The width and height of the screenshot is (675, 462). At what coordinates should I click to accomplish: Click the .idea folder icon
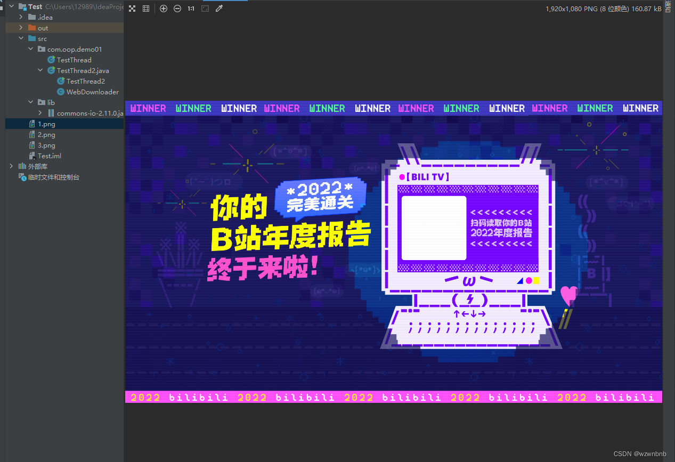pos(32,17)
